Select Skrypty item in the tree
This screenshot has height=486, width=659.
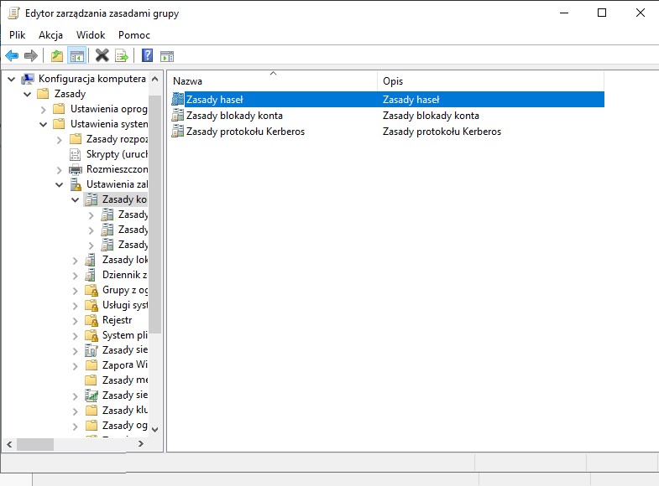coord(117,154)
